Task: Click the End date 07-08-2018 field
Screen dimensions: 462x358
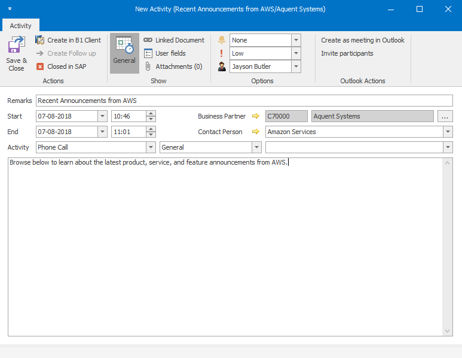Action: pos(67,132)
